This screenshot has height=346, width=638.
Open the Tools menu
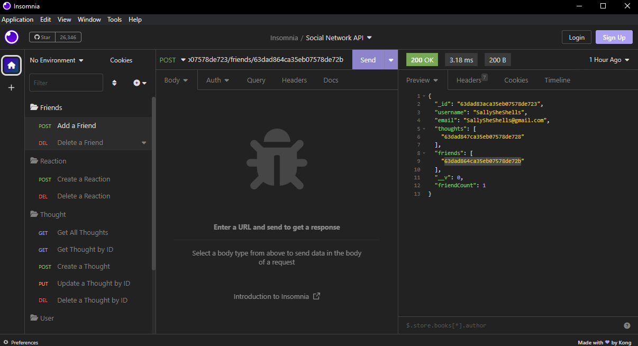pos(114,20)
